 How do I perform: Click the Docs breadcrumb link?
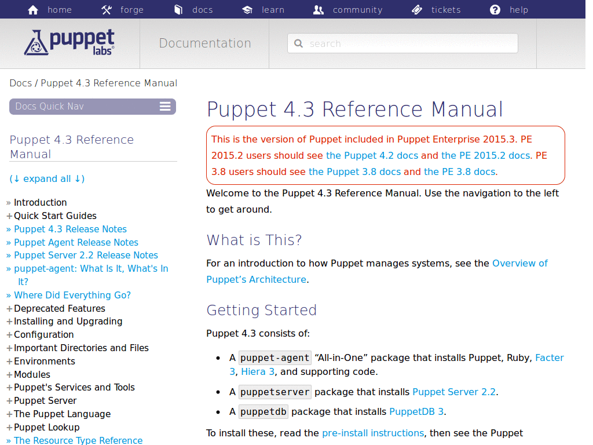click(21, 83)
